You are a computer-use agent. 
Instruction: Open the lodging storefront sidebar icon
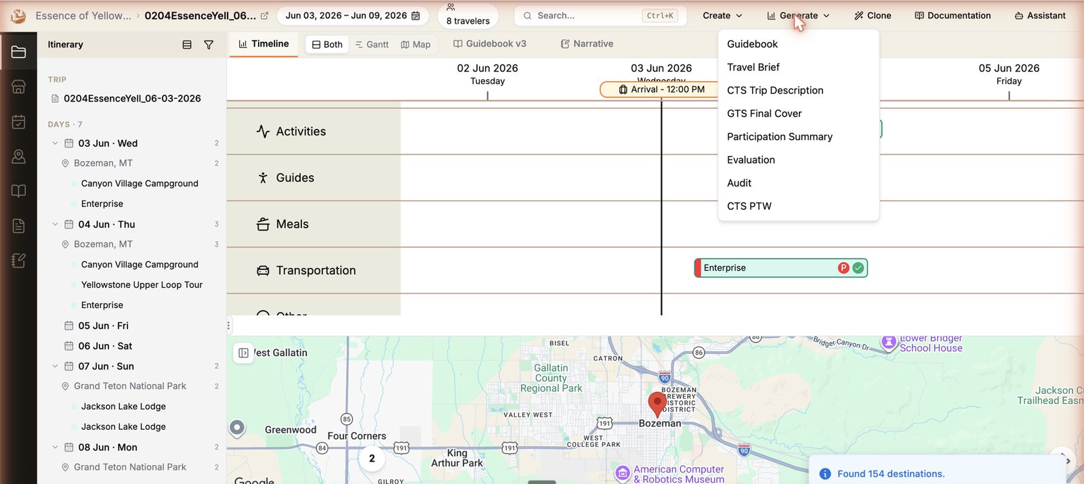click(18, 87)
